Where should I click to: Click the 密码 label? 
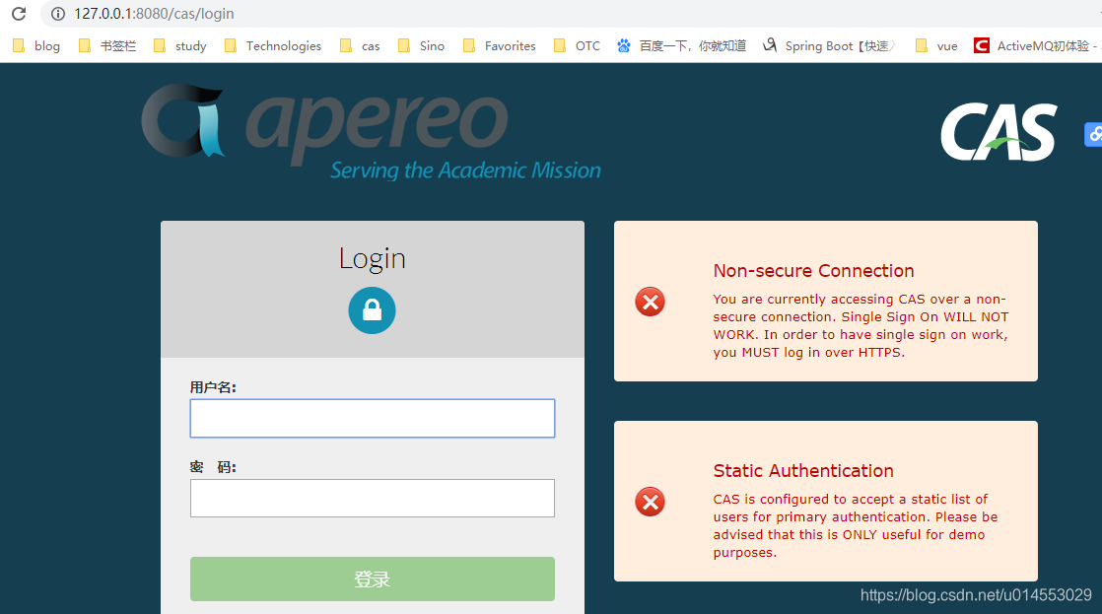[213, 467]
